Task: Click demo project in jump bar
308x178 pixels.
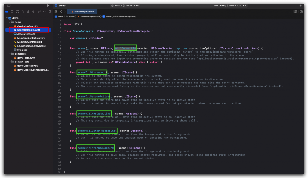Action: pos(59,17)
